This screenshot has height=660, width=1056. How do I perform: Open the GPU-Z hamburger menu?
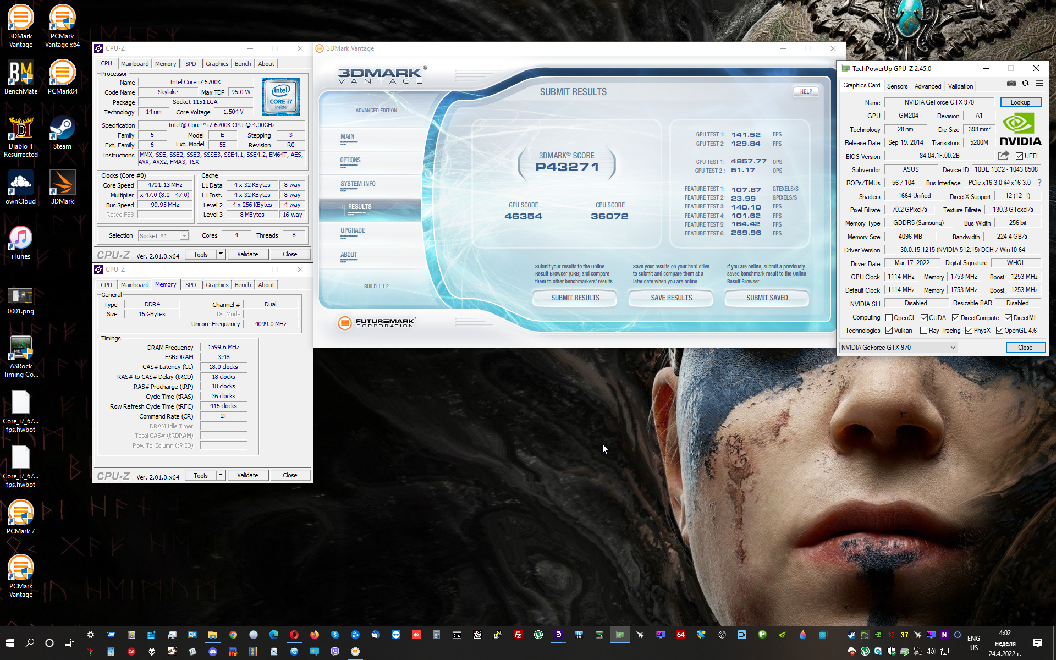(1039, 84)
